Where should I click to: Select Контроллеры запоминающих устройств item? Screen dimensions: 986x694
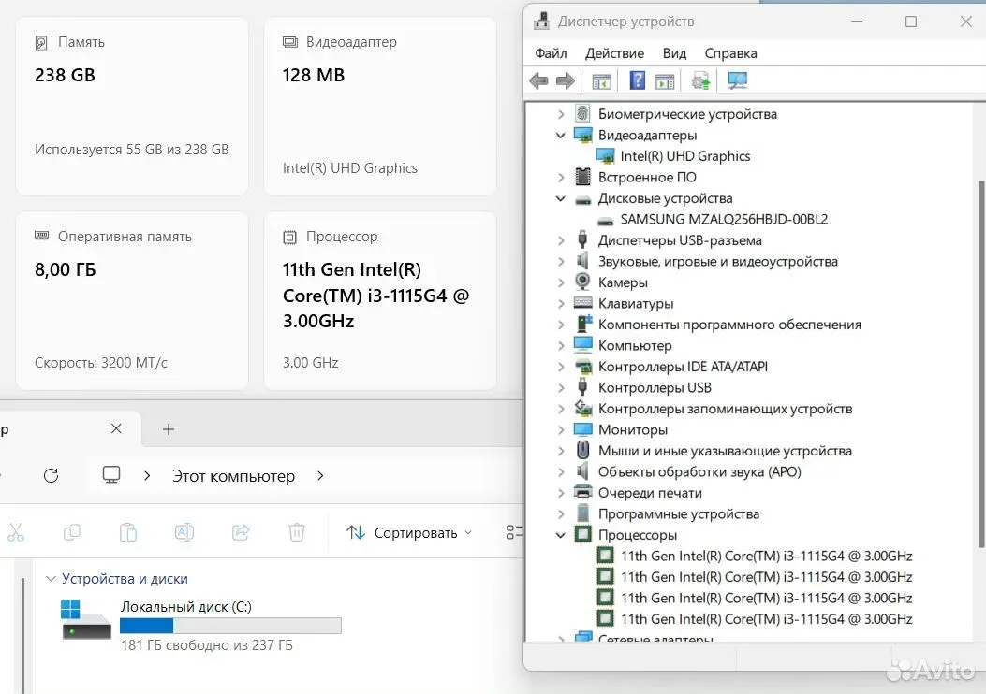pyautogui.click(x=725, y=409)
